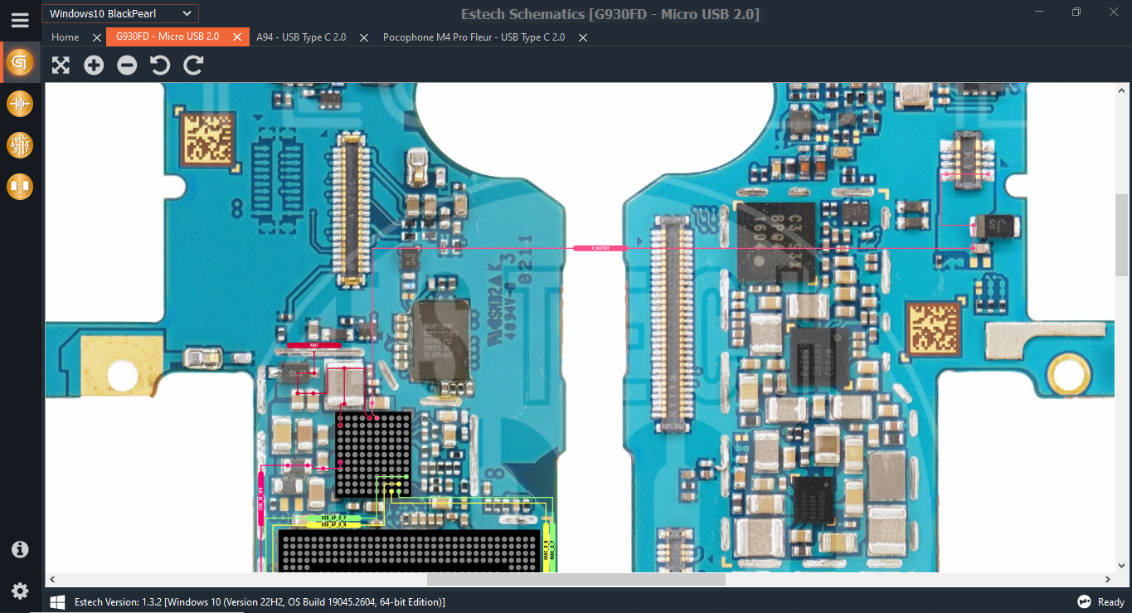Switch to A94 - USB Type C 2.0 tab

[x=301, y=37]
